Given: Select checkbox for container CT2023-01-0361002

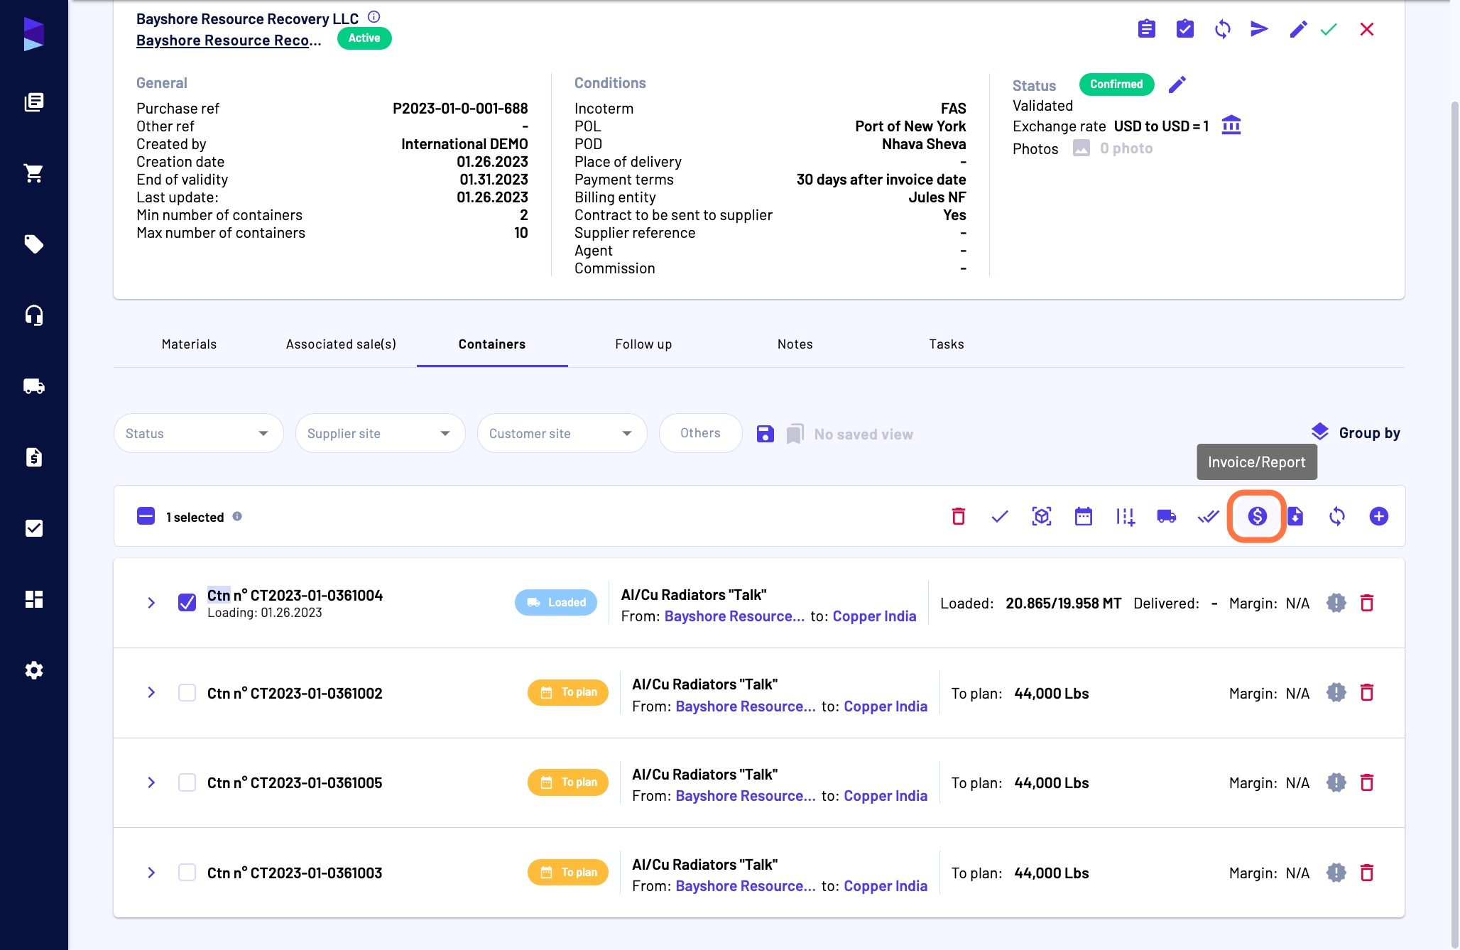Looking at the screenshot, I should (x=187, y=692).
